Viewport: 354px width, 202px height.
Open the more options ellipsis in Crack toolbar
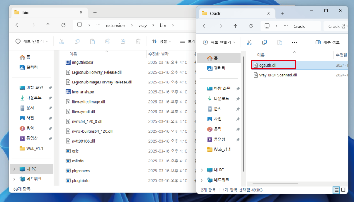(x=294, y=42)
